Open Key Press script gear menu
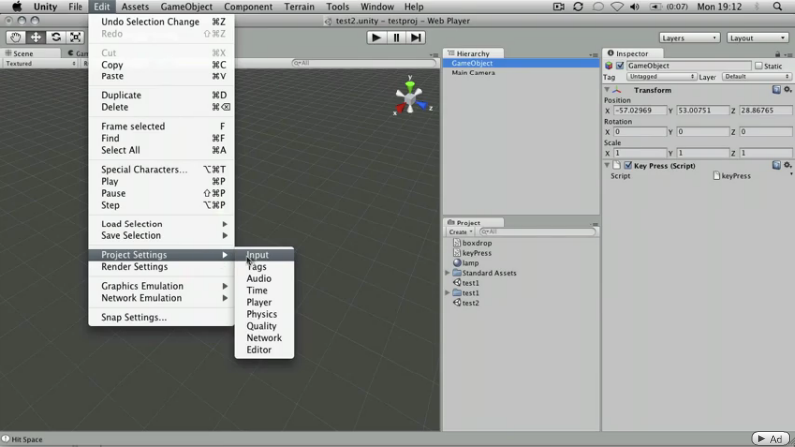 (x=787, y=165)
